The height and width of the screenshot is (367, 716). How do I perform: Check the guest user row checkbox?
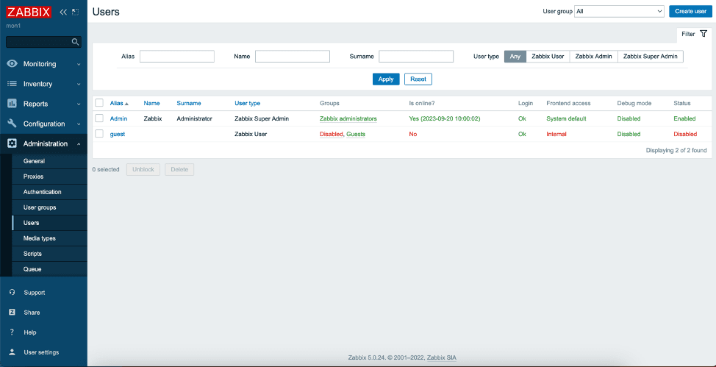pos(99,134)
